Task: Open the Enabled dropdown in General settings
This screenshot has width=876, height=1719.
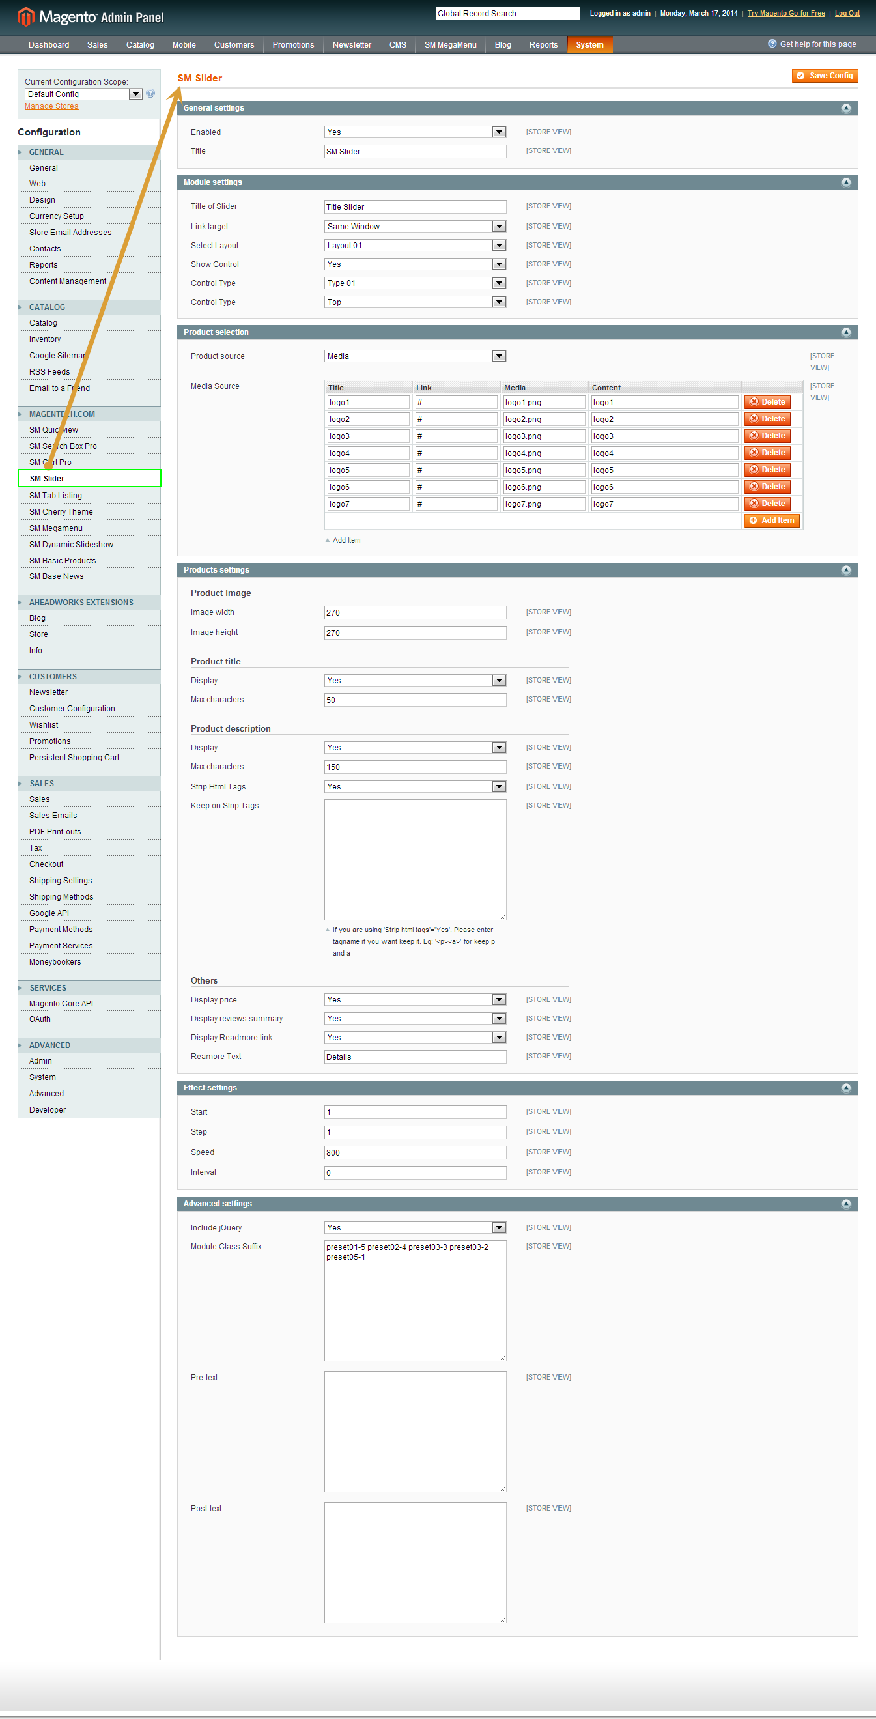Action: point(415,132)
